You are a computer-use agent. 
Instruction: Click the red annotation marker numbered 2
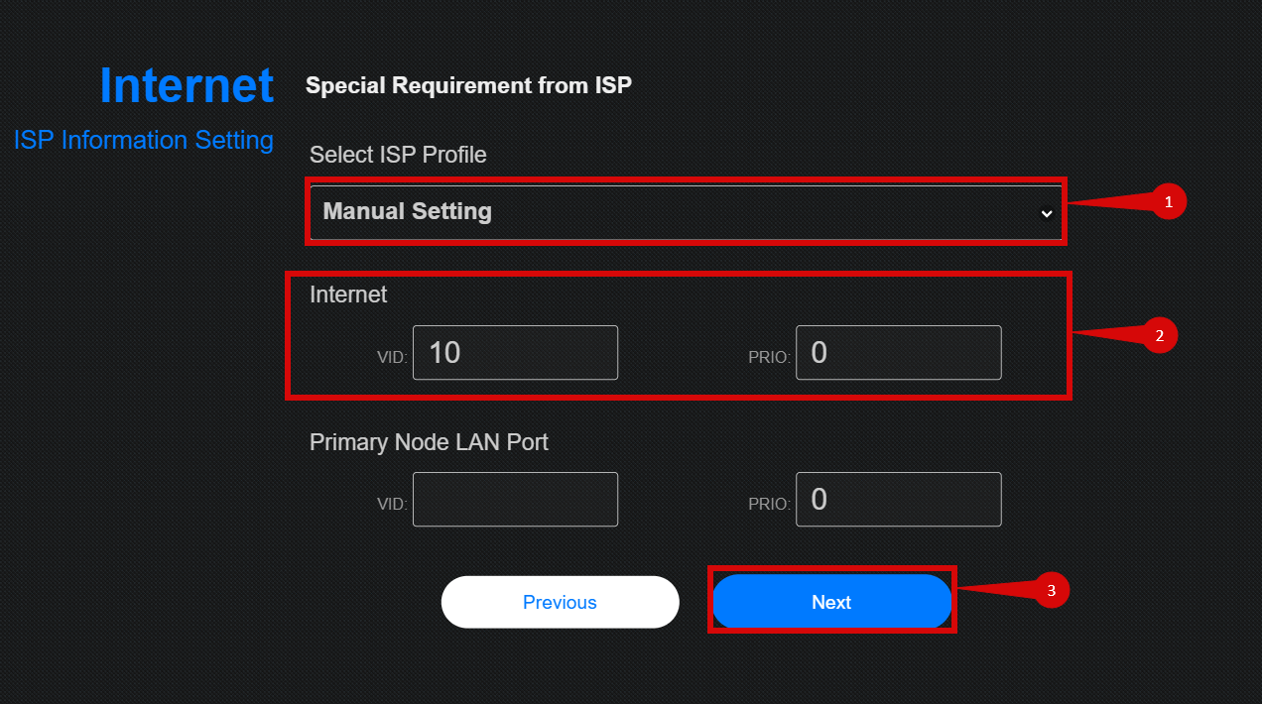(1158, 335)
